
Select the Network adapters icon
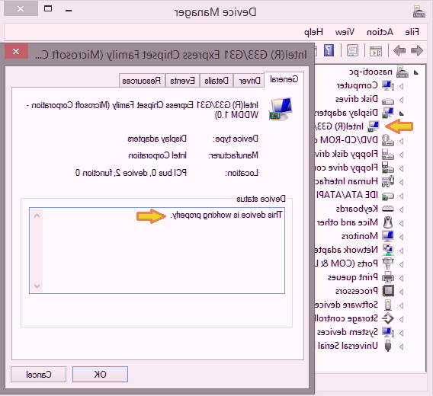pyautogui.click(x=388, y=250)
